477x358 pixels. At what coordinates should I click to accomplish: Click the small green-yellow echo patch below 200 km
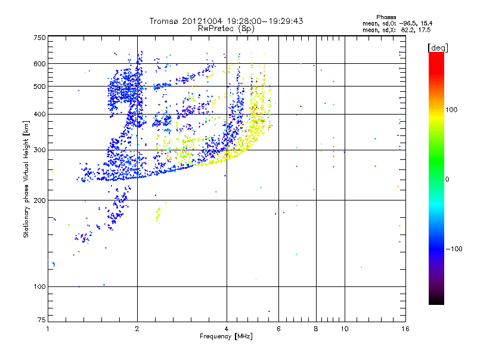click(x=158, y=215)
